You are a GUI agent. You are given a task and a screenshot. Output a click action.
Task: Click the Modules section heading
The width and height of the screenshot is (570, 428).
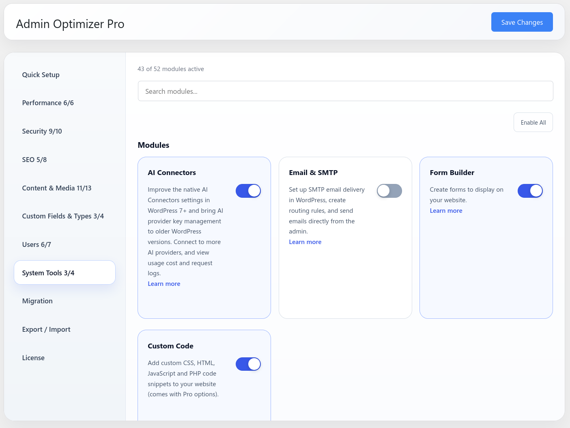coord(153,145)
